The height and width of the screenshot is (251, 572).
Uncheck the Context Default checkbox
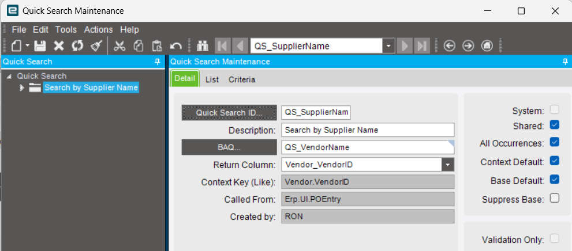pos(555,161)
